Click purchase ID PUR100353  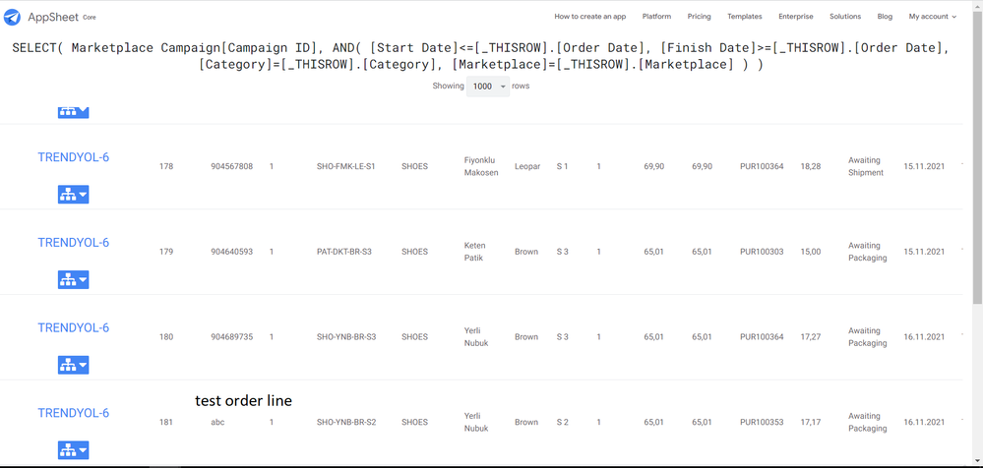click(x=762, y=422)
